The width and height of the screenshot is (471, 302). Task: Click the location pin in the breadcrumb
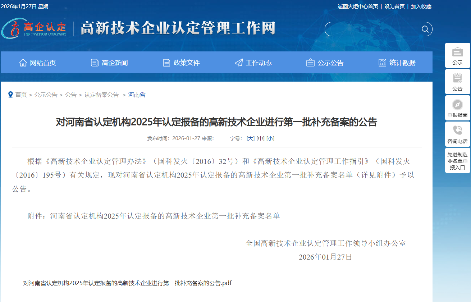tap(10, 95)
